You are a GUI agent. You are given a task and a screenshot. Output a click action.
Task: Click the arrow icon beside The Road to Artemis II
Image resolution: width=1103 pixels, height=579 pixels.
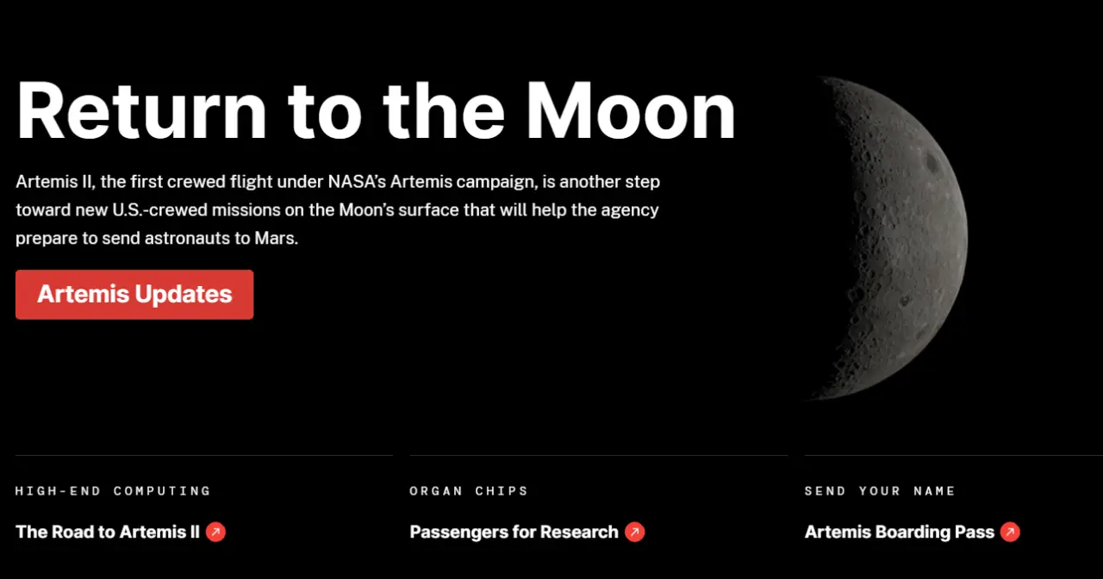click(x=215, y=532)
